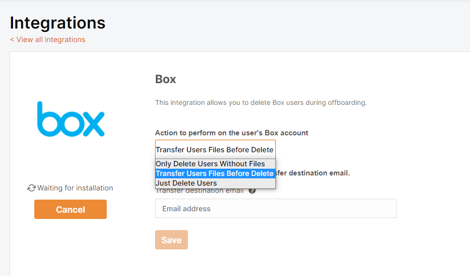Click the Integrations page heading
This screenshot has width=470, height=276.
(57, 23)
